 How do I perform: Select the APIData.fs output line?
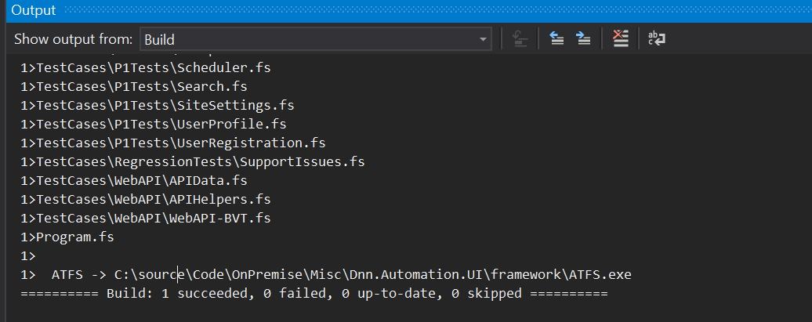click(133, 181)
